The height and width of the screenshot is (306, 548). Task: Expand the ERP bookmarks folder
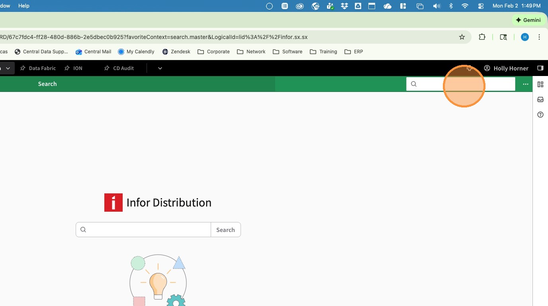[x=354, y=52]
